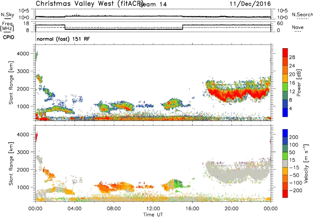Click the 'CPID' label
This screenshot has width=313, height=217.
[9, 37]
